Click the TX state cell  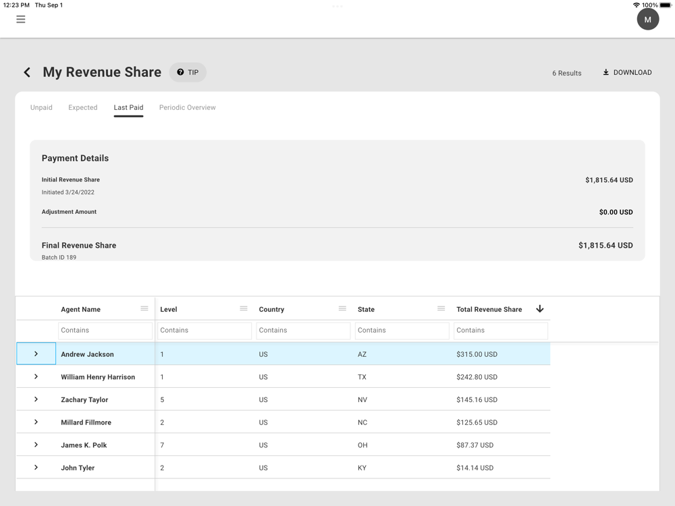[x=362, y=377]
